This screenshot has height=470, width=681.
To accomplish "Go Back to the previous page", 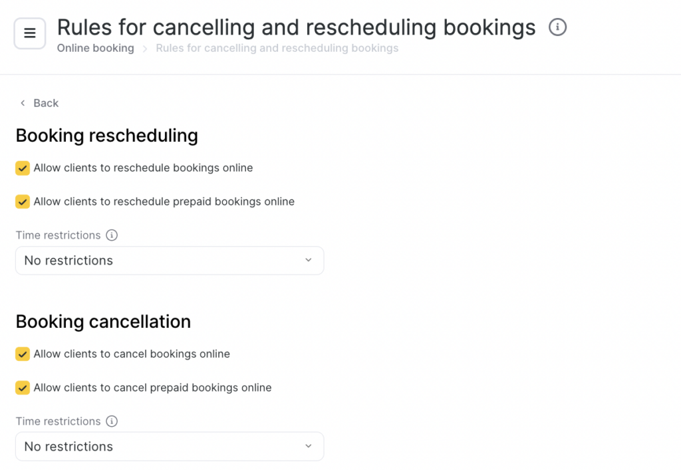I will pyautogui.click(x=46, y=103).
